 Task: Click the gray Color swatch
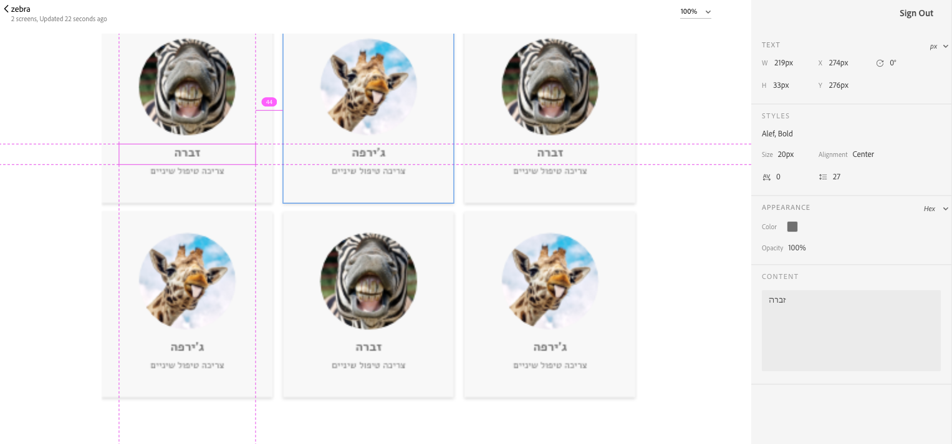coord(792,227)
